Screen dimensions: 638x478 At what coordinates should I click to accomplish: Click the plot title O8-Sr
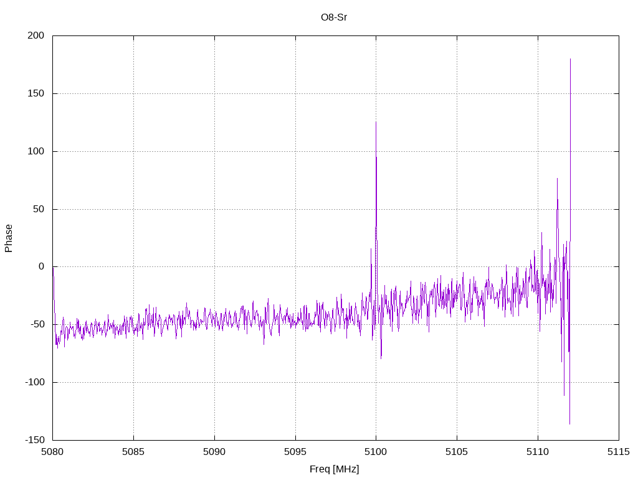tap(334, 17)
